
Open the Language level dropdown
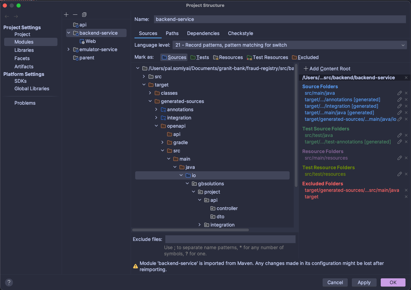coord(289,45)
